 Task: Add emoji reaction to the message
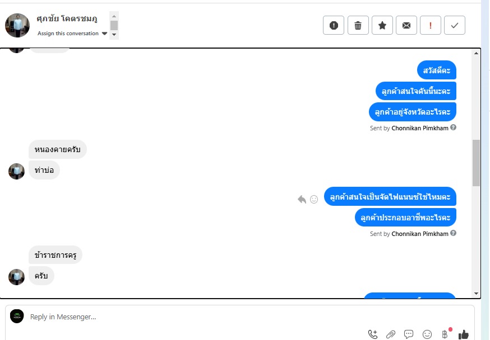314,199
